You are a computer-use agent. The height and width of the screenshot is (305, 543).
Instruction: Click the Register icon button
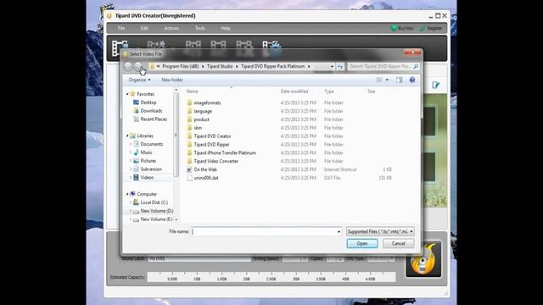point(431,28)
